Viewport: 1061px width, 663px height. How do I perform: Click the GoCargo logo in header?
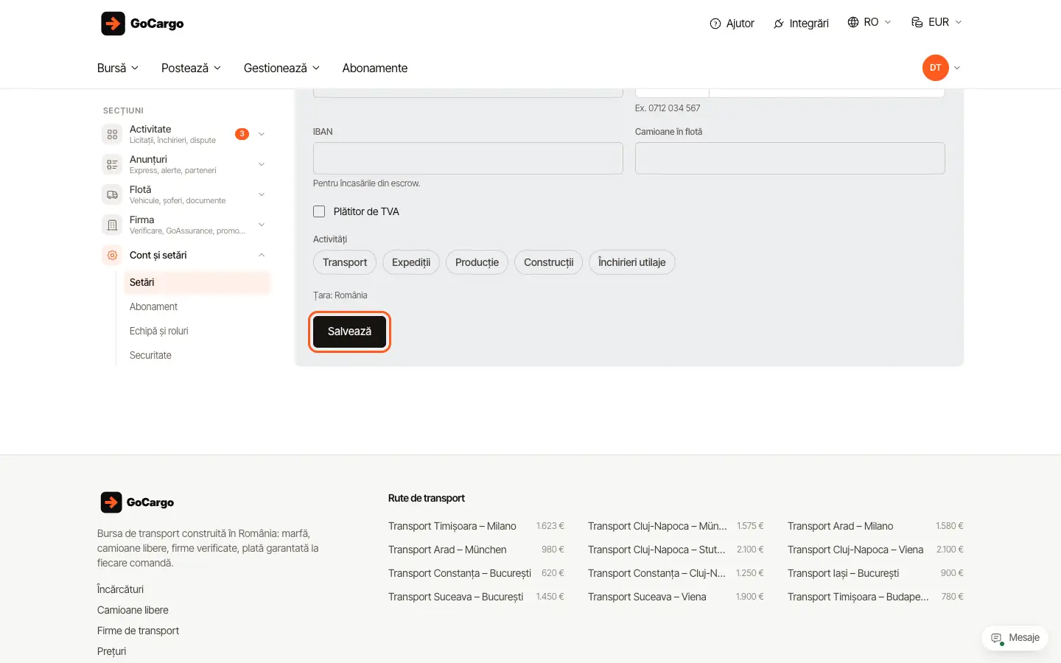coord(142,24)
